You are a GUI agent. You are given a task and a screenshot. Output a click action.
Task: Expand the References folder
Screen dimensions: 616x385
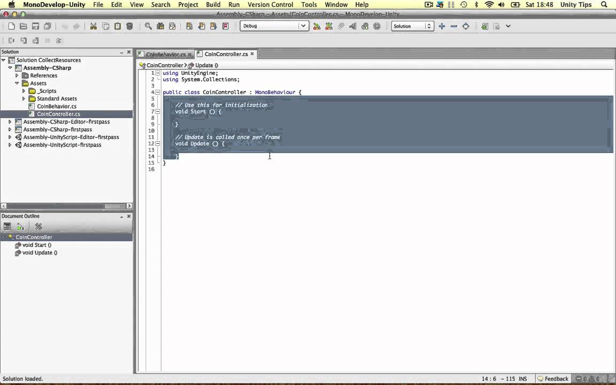click(17, 75)
